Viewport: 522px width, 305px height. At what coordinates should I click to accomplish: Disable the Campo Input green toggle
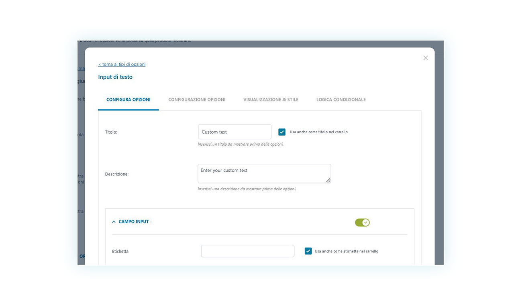coord(362,222)
